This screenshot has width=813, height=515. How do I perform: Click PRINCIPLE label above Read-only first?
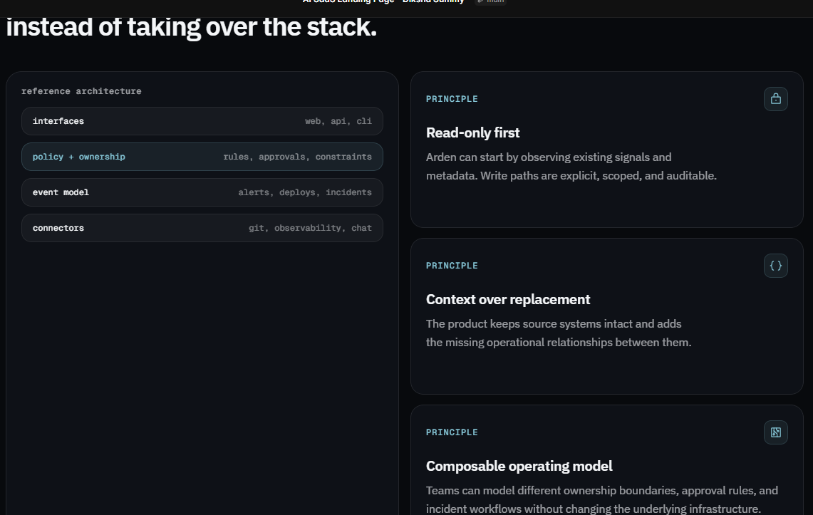point(452,99)
